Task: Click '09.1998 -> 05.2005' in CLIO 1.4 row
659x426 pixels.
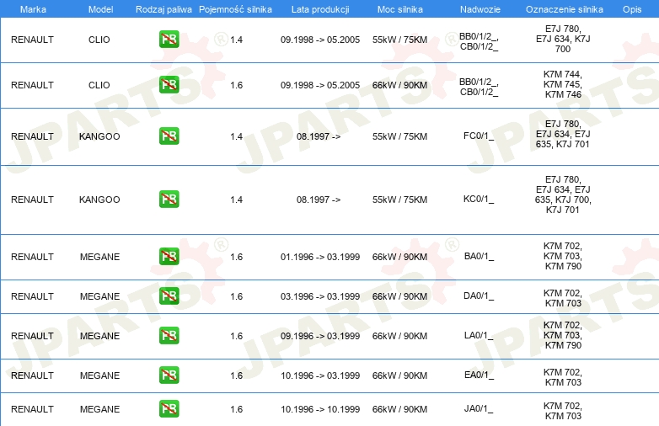Action: [x=320, y=40]
